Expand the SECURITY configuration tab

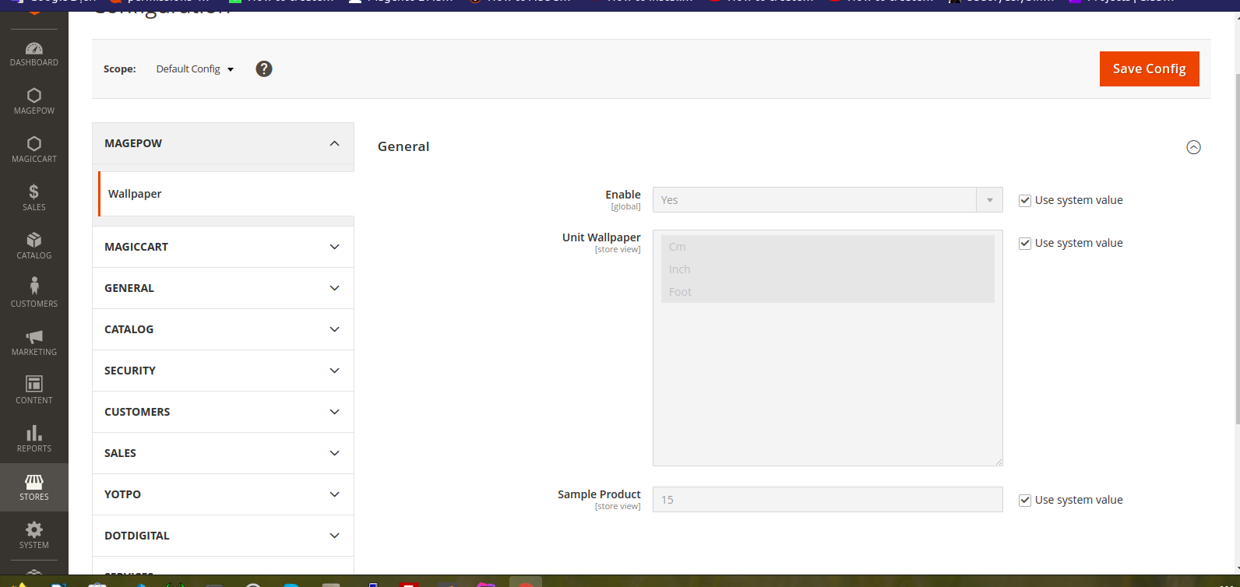[223, 371]
